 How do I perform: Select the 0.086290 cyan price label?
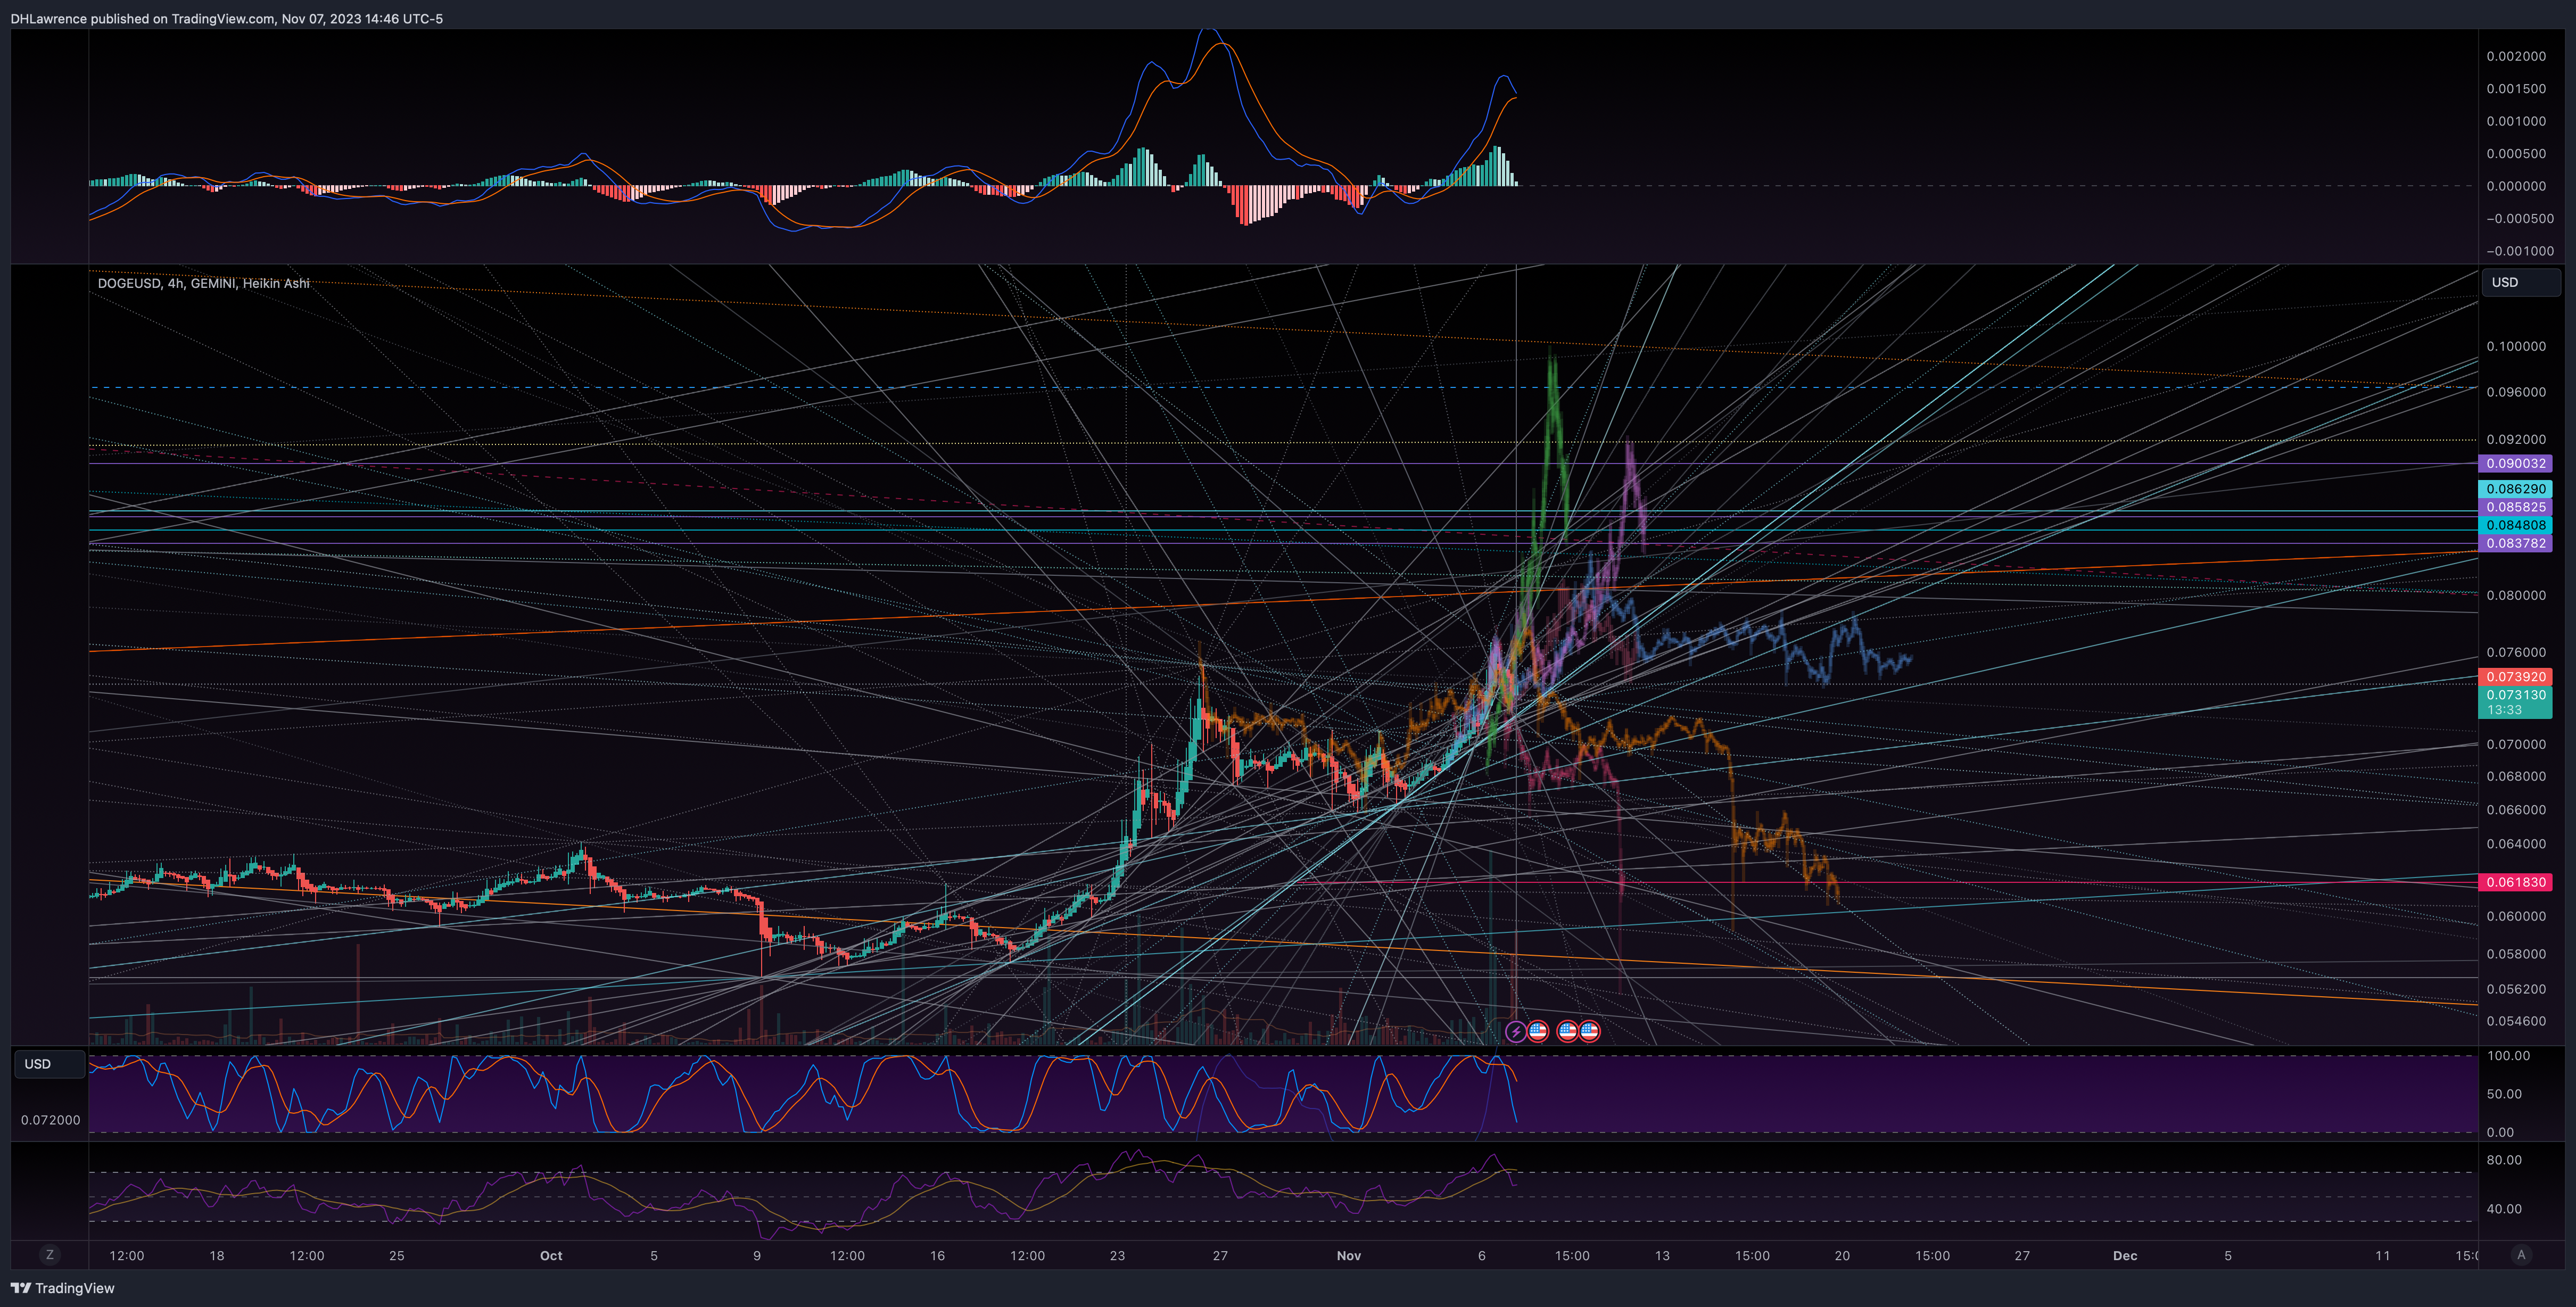point(2515,489)
